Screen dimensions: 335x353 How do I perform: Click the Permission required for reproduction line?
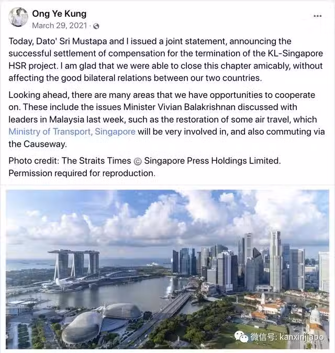82,173
